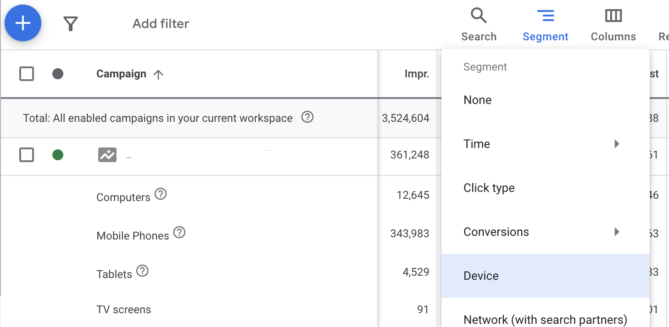
Task: Click the green enabled status dot
Action: 58,155
